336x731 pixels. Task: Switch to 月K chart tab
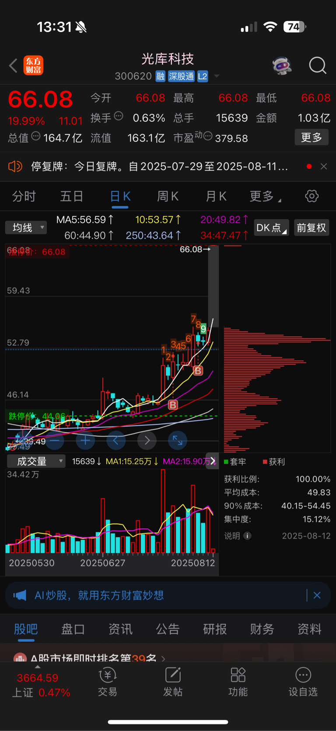coord(216,196)
